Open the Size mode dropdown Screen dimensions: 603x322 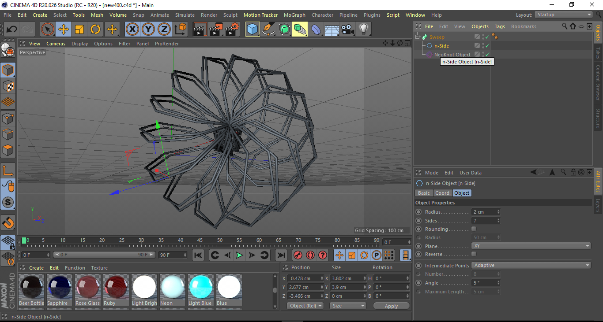348,306
